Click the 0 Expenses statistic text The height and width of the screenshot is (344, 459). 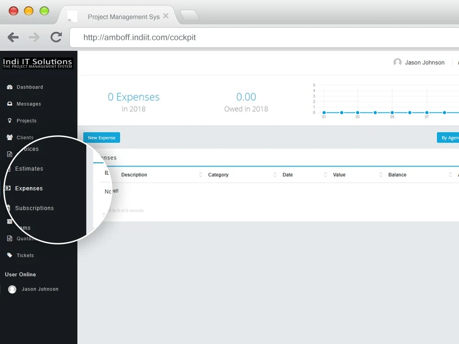pyautogui.click(x=134, y=97)
